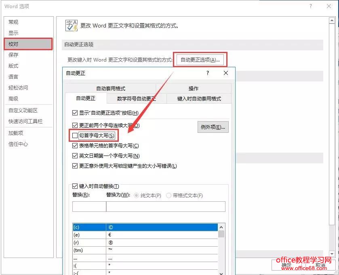Switch to 键入时自动套用格式 tab
Screen dimensions: 339x275
coord(199,98)
